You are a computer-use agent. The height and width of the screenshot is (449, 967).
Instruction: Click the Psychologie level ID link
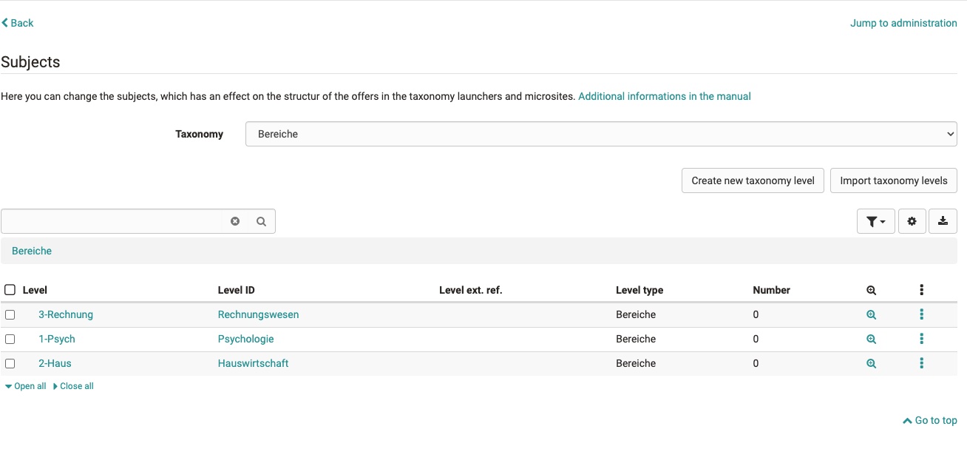point(245,339)
